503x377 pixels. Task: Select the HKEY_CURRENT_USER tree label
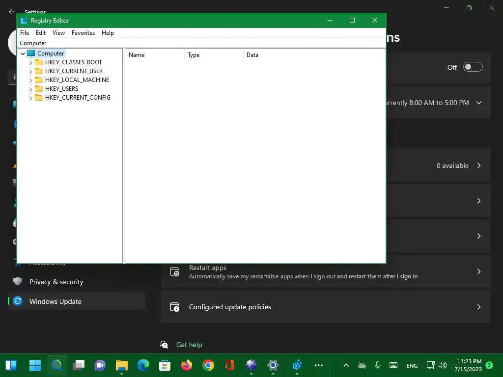[74, 71]
